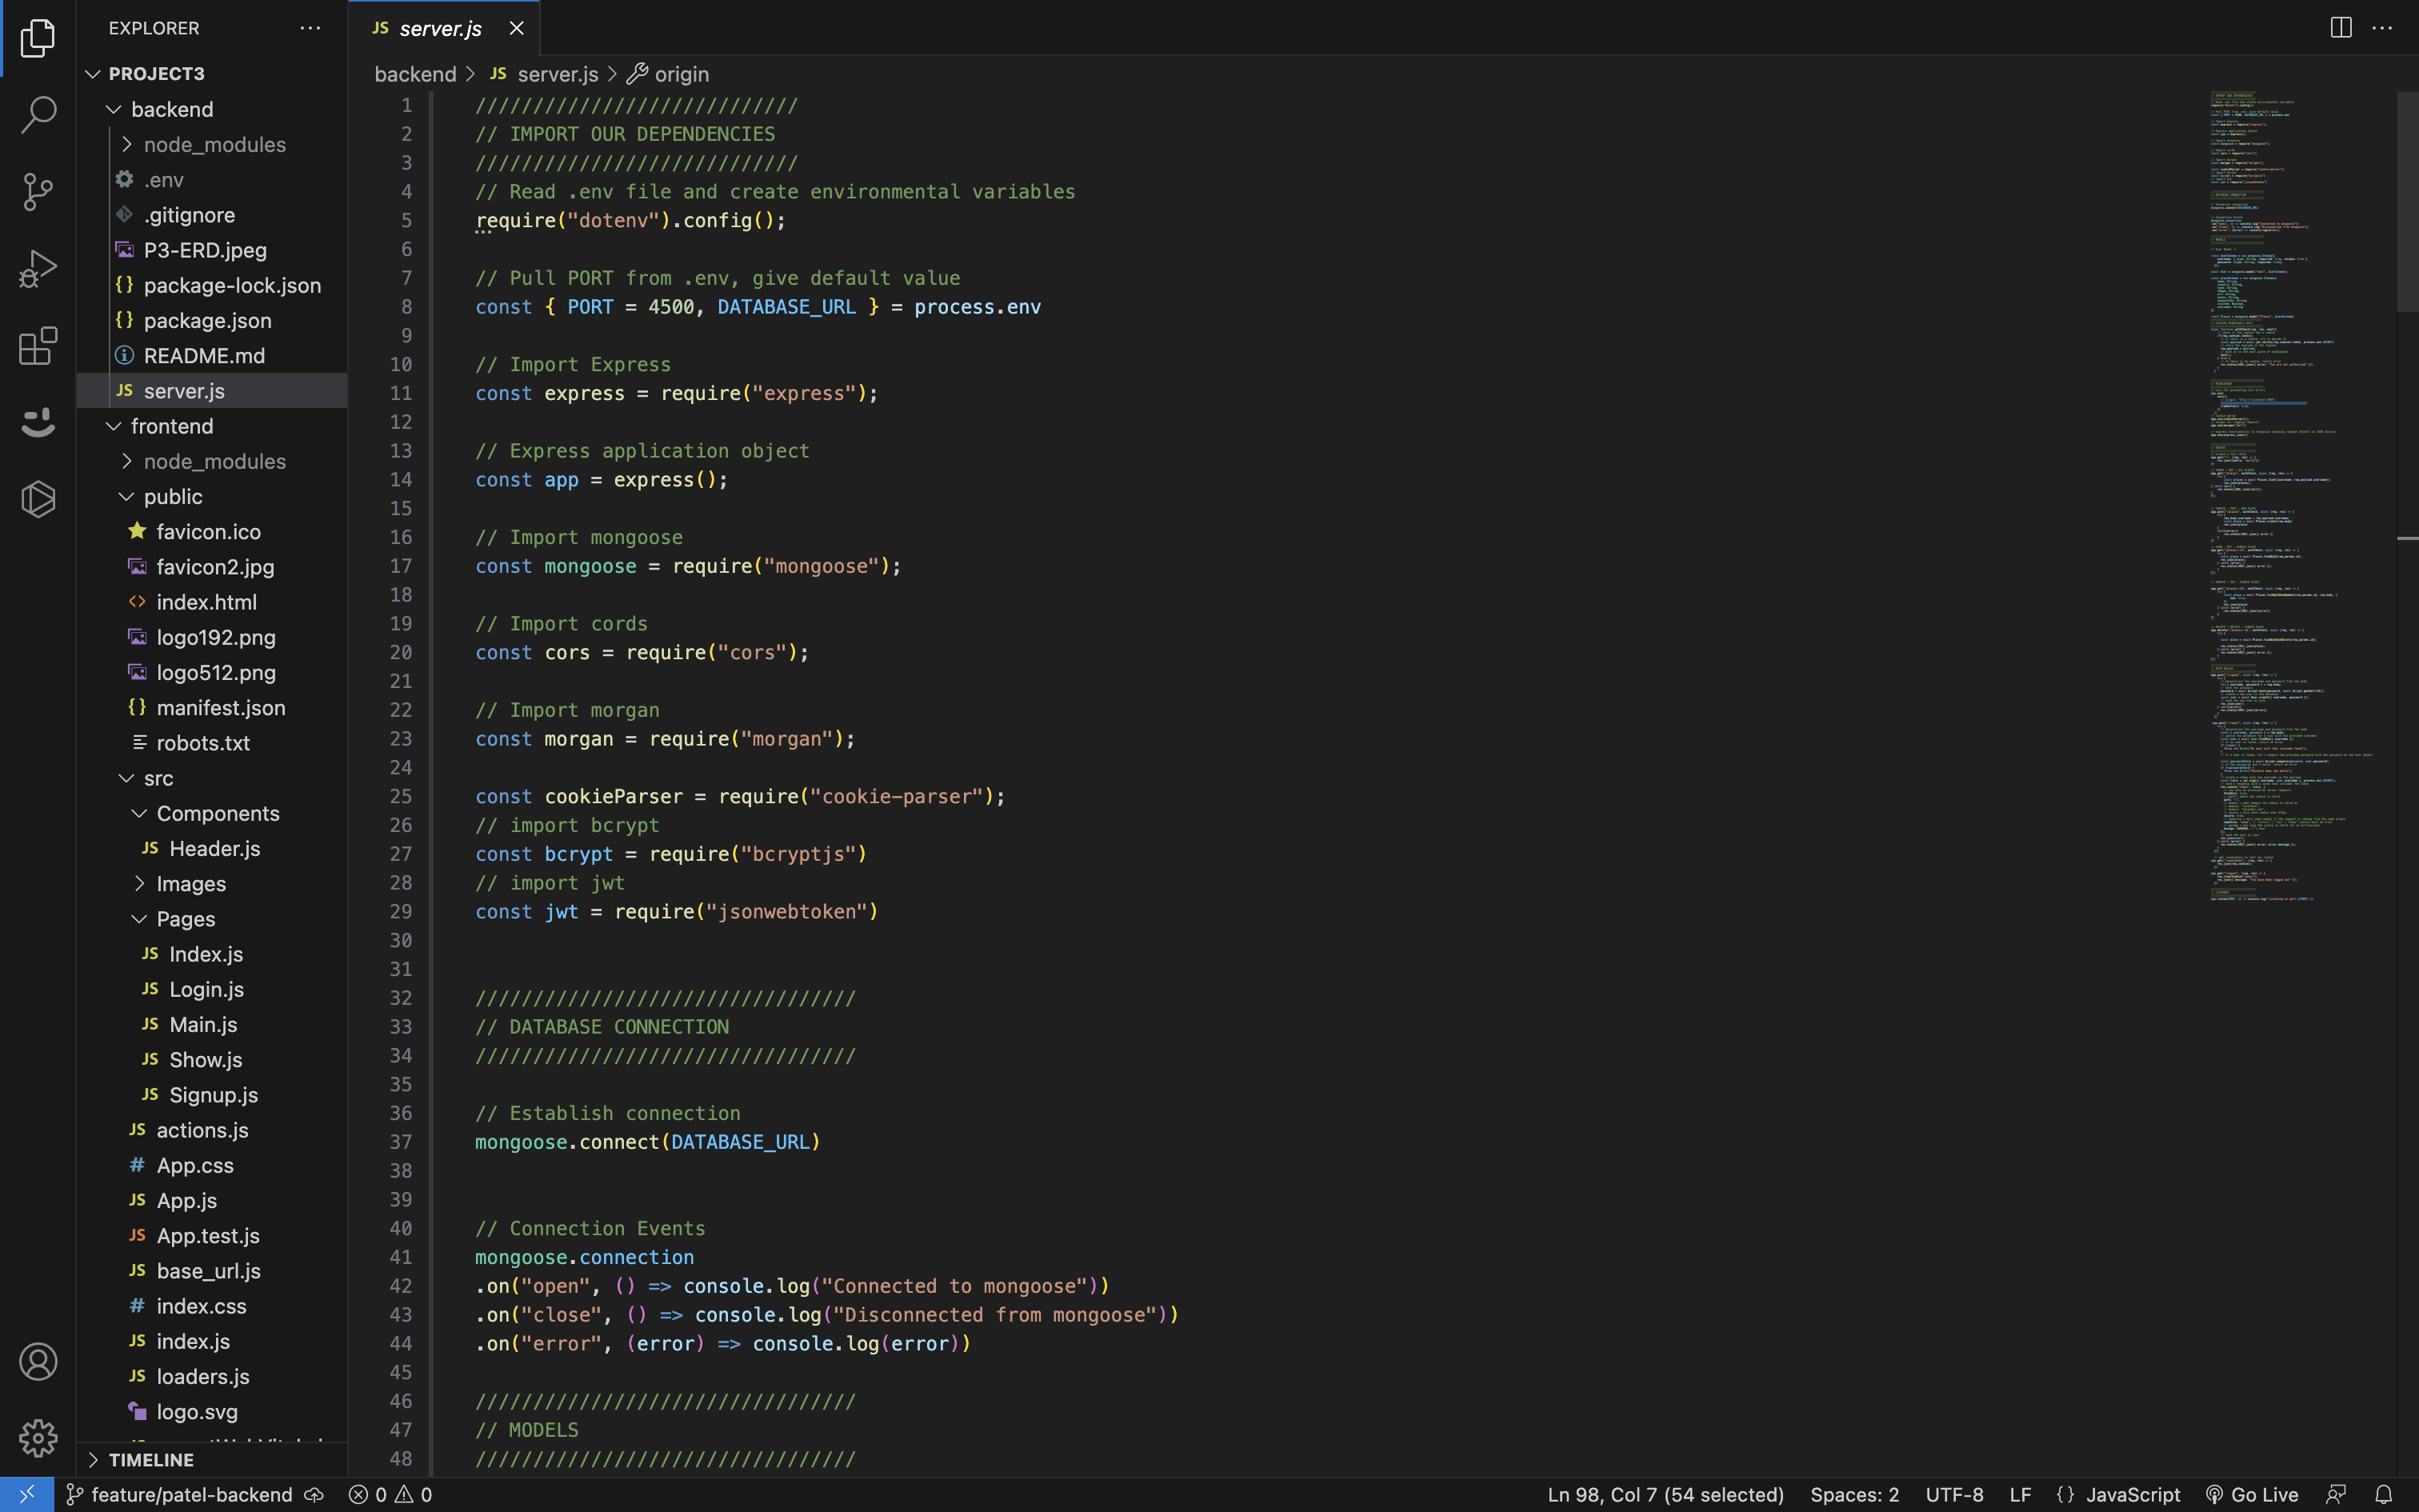Open the Manage gear menu
This screenshot has height=1512, width=2419.
pyautogui.click(x=38, y=1438)
